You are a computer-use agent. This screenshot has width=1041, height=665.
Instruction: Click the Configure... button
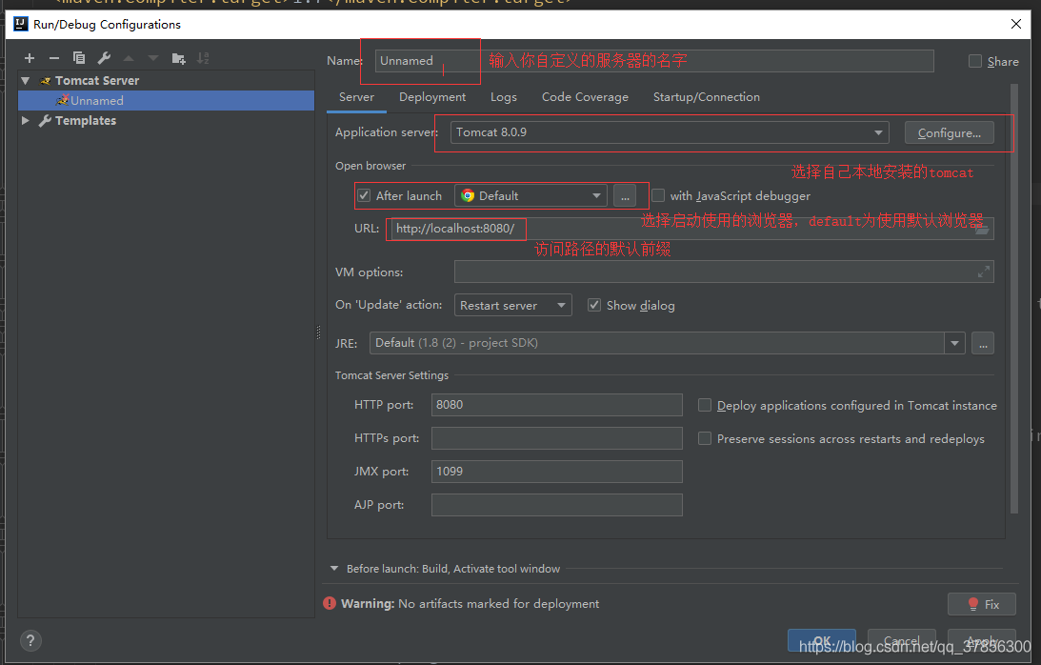[950, 132]
